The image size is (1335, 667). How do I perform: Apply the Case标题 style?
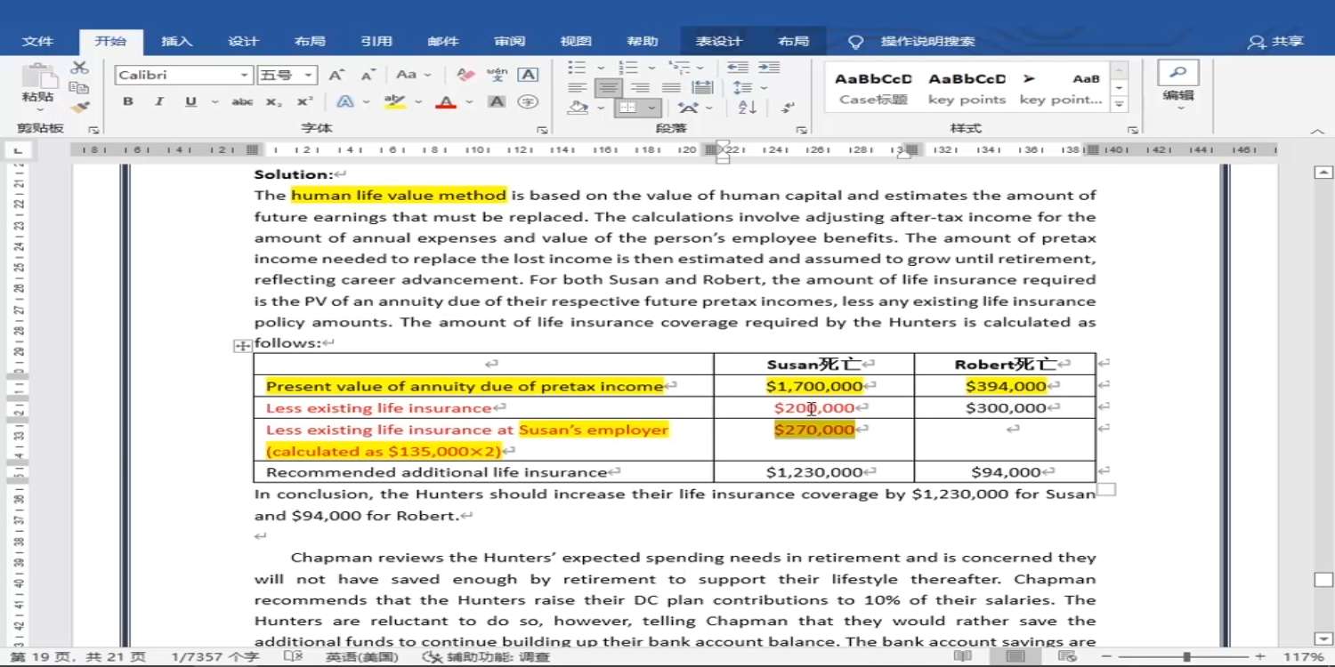(x=873, y=87)
